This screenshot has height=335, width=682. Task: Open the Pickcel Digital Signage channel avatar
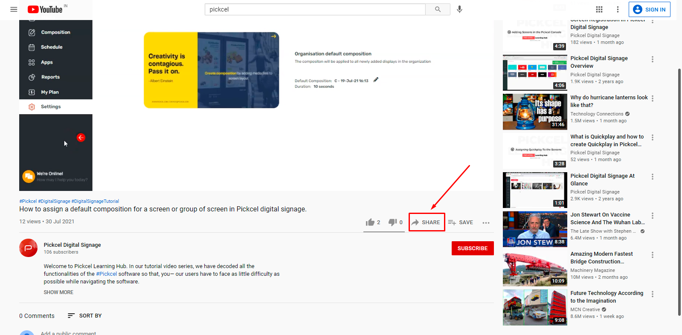(28, 248)
